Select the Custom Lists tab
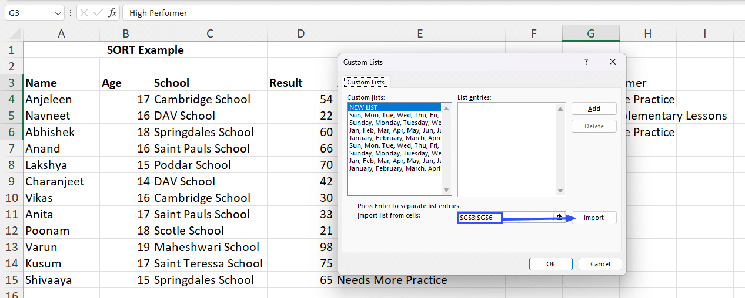The height and width of the screenshot is (298, 745). pos(366,82)
